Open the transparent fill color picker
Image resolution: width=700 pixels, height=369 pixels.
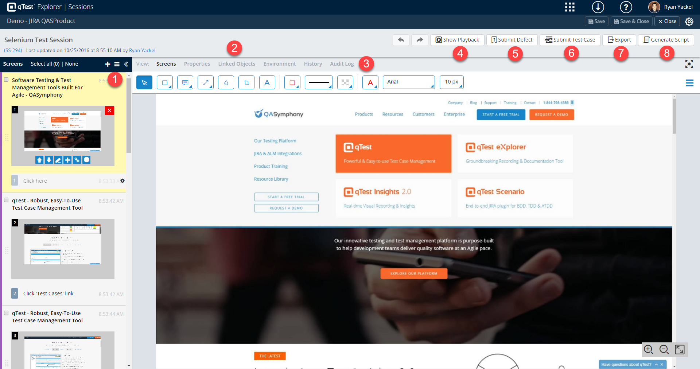345,82
